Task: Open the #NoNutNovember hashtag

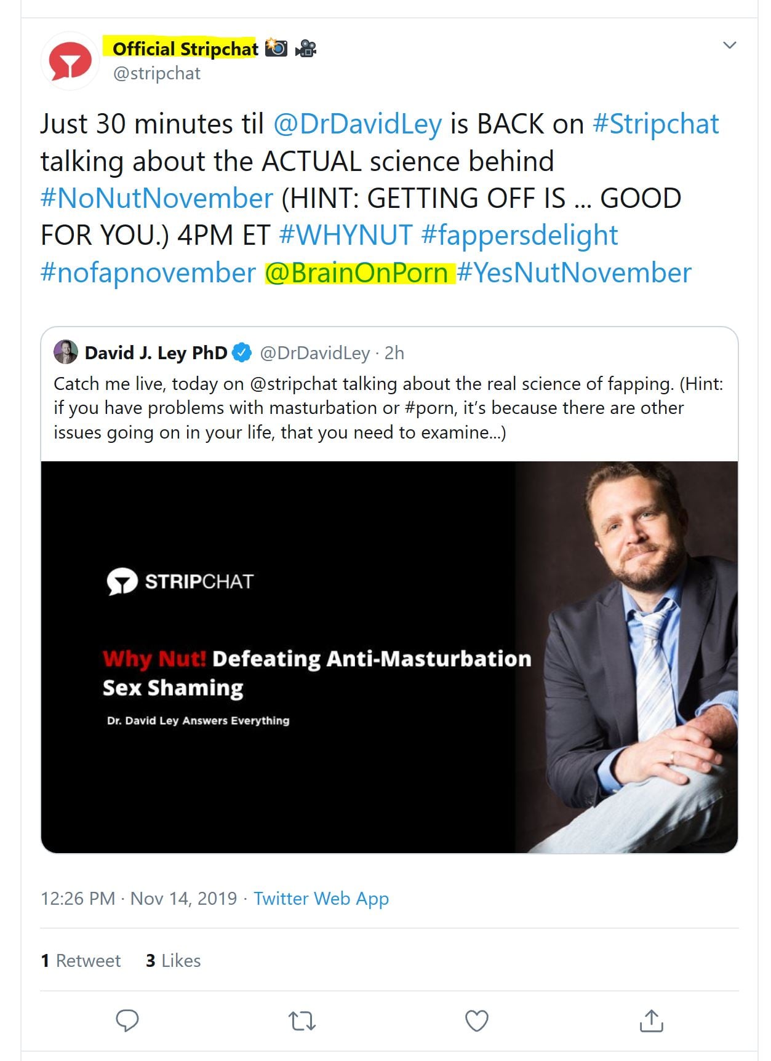Action: [x=157, y=198]
